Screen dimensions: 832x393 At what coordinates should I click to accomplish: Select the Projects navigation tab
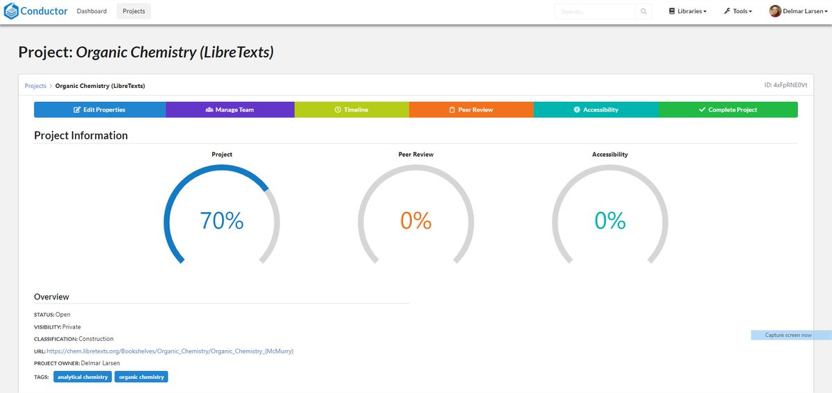tap(134, 11)
